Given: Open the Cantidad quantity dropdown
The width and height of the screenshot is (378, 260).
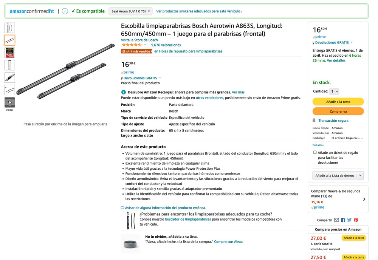Looking at the screenshot, I should pyautogui.click(x=335, y=91).
